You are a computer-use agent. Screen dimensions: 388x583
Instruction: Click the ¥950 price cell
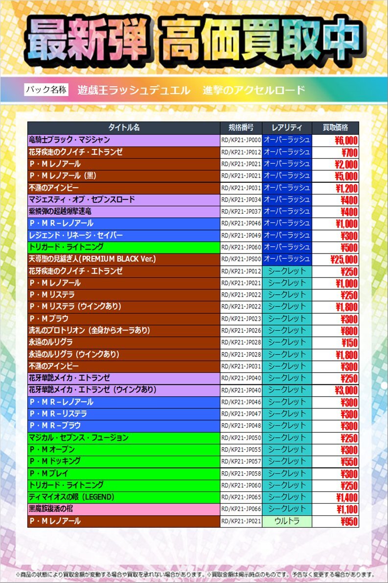tap(335, 521)
